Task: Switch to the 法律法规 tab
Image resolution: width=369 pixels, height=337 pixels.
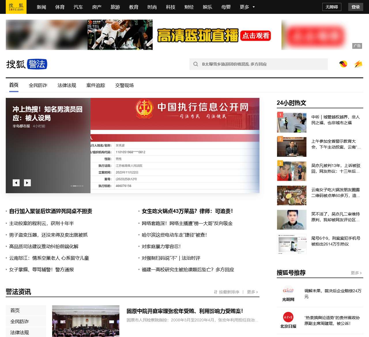Action: pyautogui.click(x=67, y=85)
